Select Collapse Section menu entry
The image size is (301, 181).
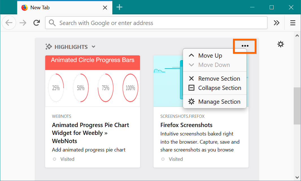tap(219, 88)
